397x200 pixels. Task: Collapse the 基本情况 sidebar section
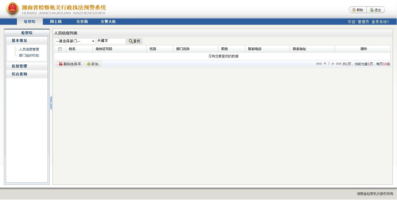coord(19,40)
